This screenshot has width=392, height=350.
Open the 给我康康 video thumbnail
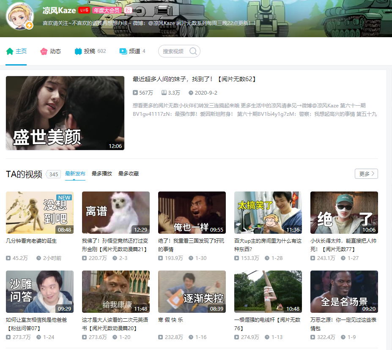pos(116,292)
